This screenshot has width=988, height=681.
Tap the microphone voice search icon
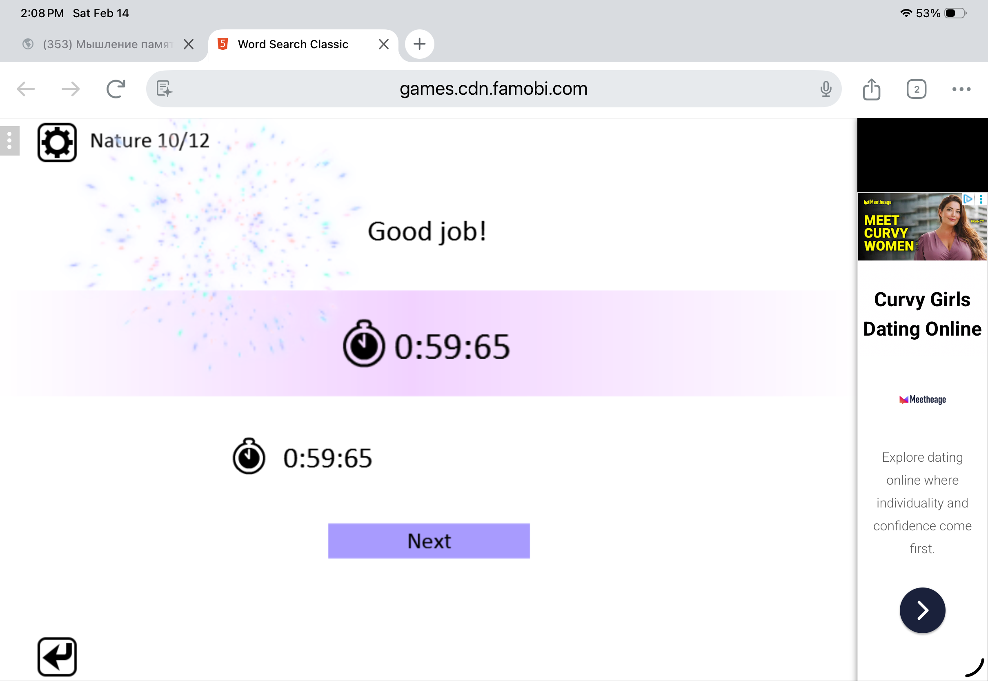[826, 89]
